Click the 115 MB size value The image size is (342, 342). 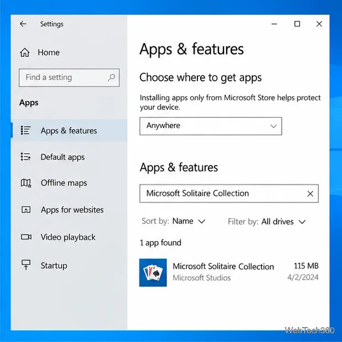(x=306, y=266)
